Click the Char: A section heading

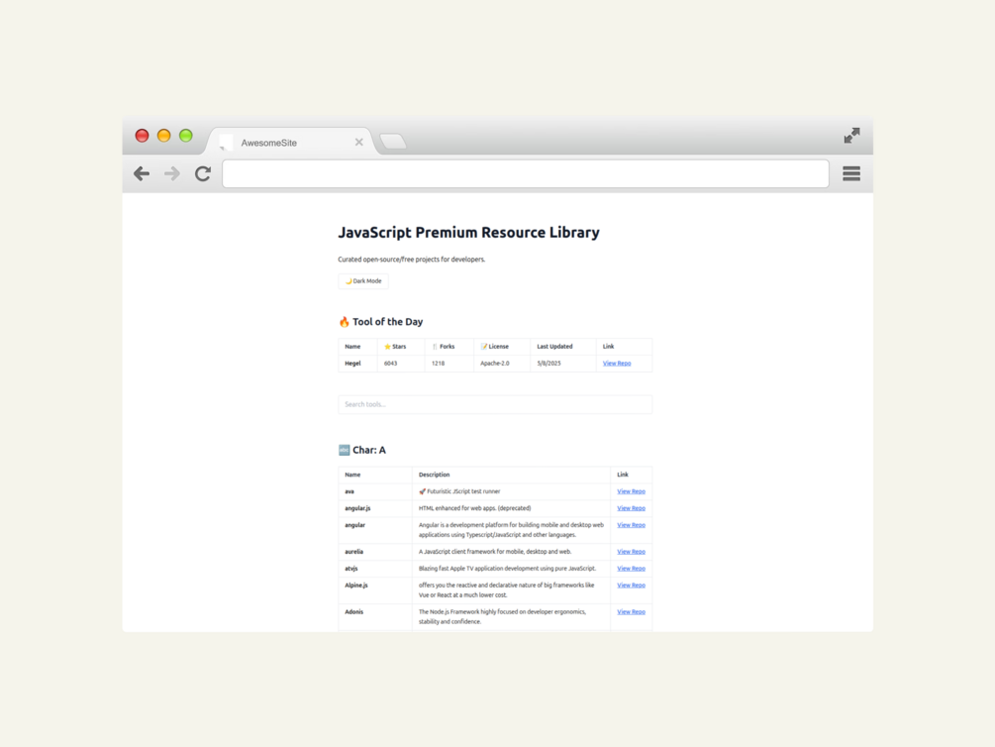click(x=361, y=451)
